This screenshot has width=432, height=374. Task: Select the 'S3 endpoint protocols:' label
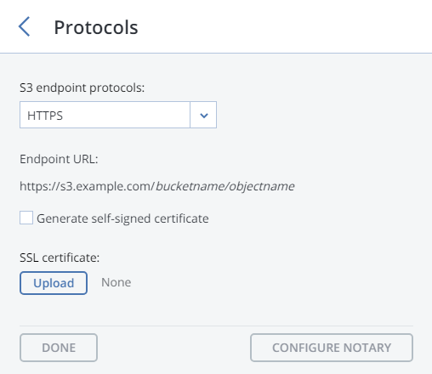tap(82, 88)
